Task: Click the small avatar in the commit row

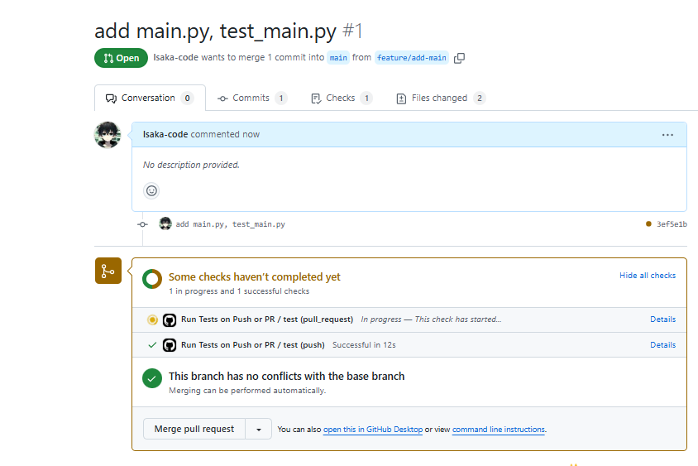Action: 165,223
